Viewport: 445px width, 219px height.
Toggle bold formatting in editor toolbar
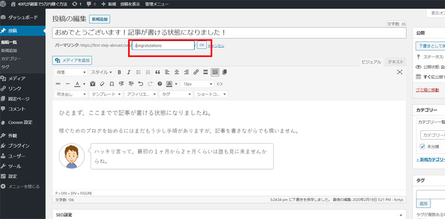click(x=120, y=72)
